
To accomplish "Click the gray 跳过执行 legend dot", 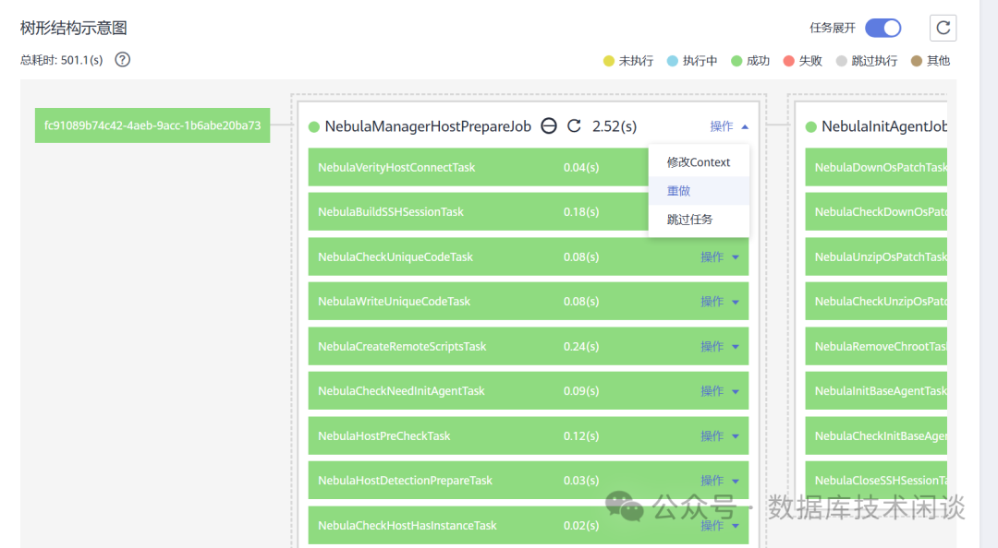I will (842, 61).
